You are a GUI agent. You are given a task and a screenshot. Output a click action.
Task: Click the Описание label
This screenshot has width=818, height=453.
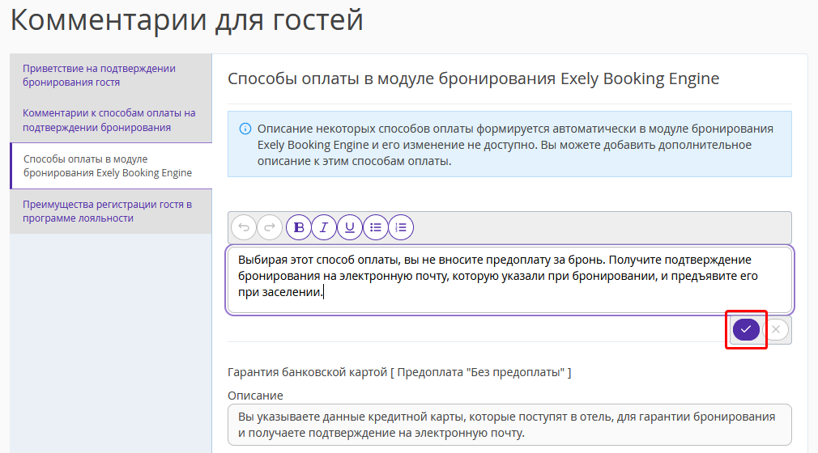point(255,396)
